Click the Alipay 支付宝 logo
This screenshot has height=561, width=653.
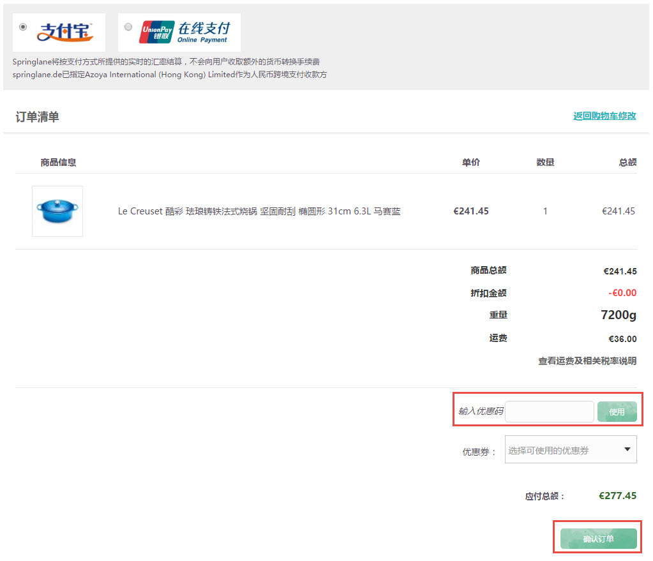click(64, 33)
